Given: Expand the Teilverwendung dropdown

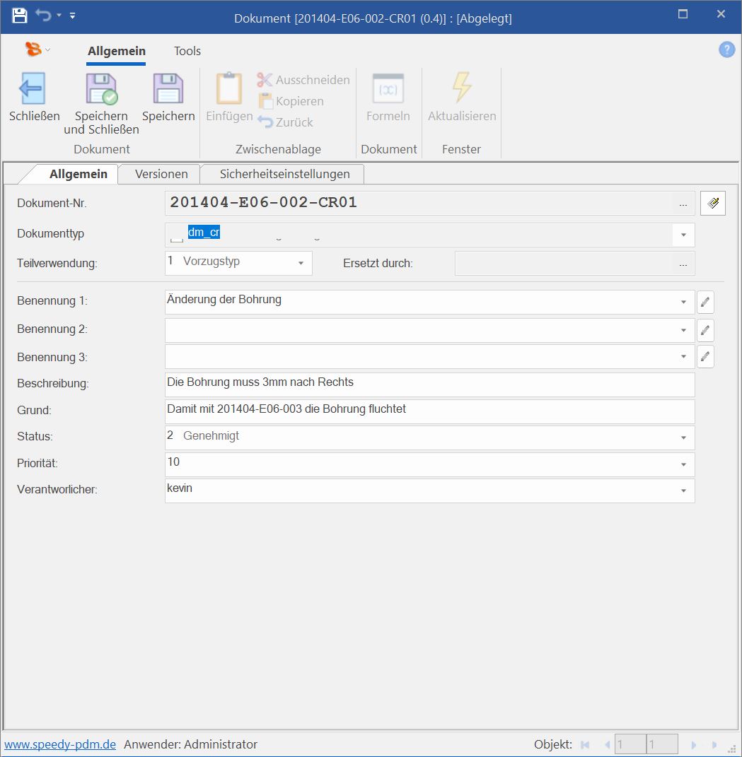Looking at the screenshot, I should tap(301, 263).
